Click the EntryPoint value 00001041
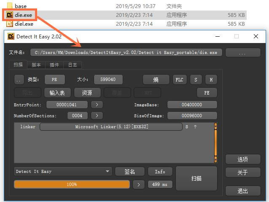Viewport: 269px width, 202px height. pyautogui.click(x=67, y=105)
